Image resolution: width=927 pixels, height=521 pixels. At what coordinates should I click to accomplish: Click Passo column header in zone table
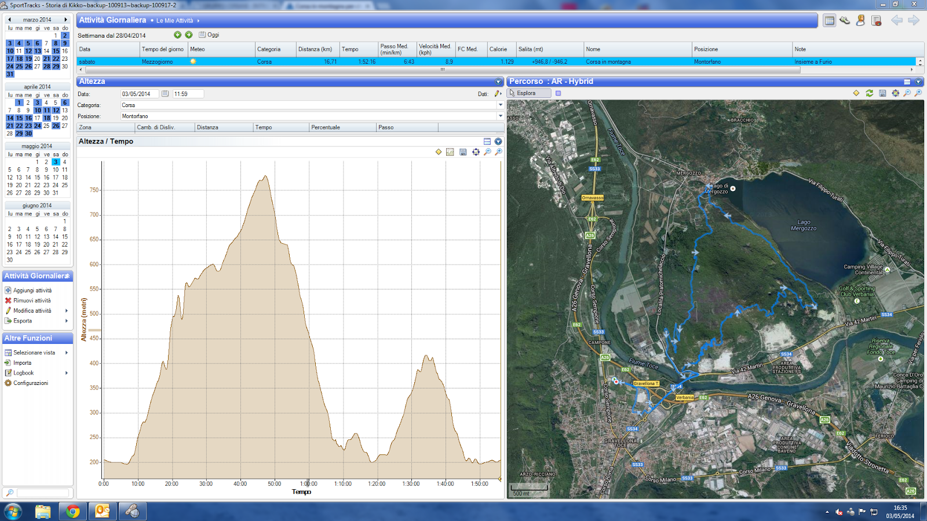407,127
